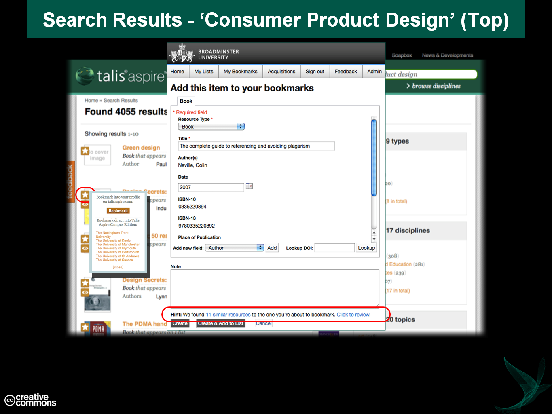Go to the Acquisitions menu item
This screenshot has width=552, height=414.
[281, 72]
